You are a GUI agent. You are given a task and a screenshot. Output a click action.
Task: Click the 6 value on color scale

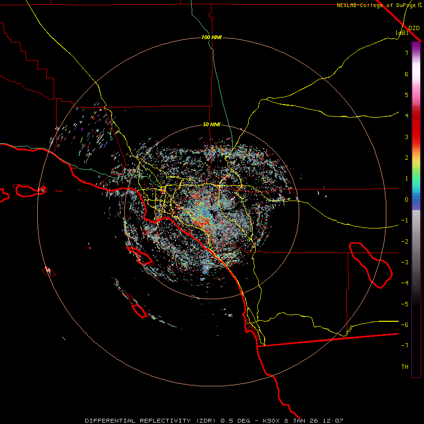point(407,74)
